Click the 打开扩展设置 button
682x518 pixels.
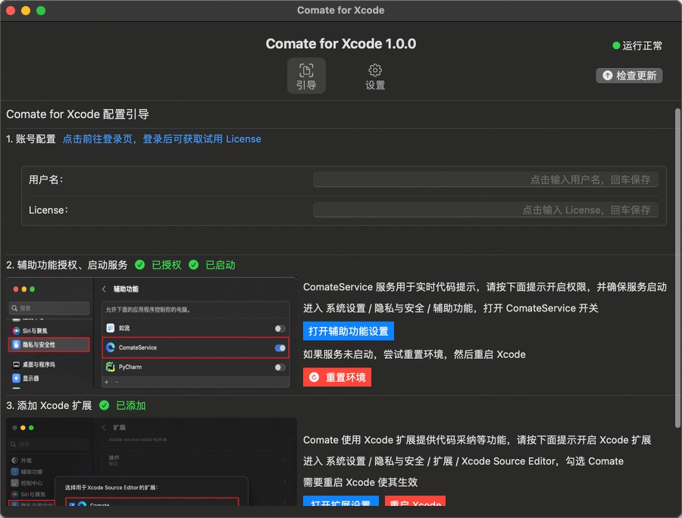[x=340, y=501]
